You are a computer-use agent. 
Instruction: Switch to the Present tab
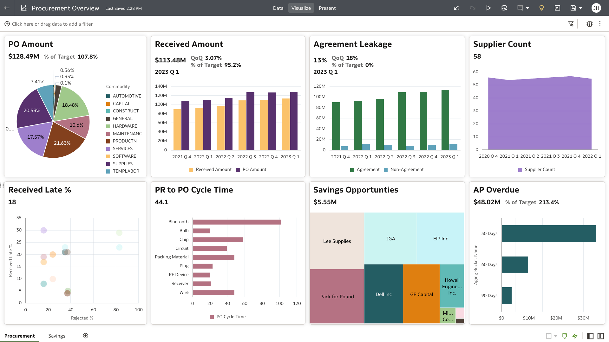[x=327, y=8]
